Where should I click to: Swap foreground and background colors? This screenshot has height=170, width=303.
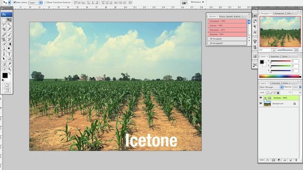[x=9, y=74]
